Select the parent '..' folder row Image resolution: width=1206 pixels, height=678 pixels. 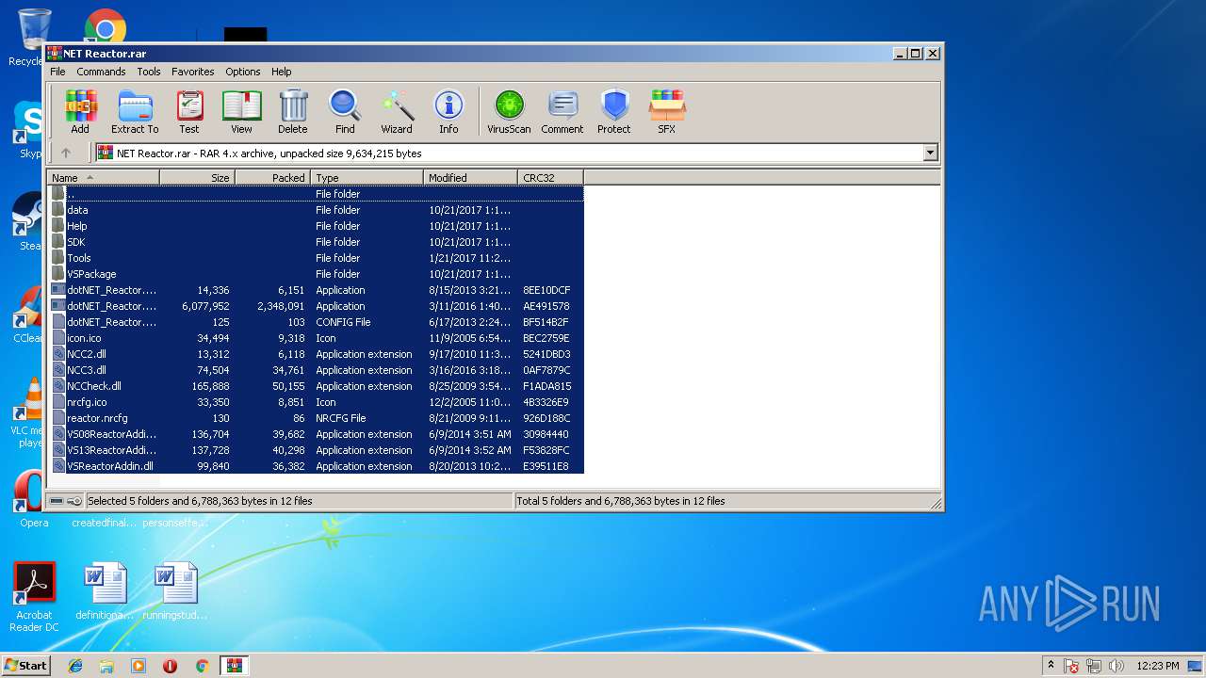(316, 194)
